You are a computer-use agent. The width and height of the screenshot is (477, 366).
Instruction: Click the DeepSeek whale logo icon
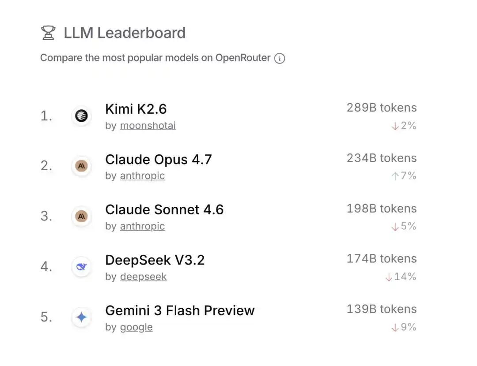[81, 267]
